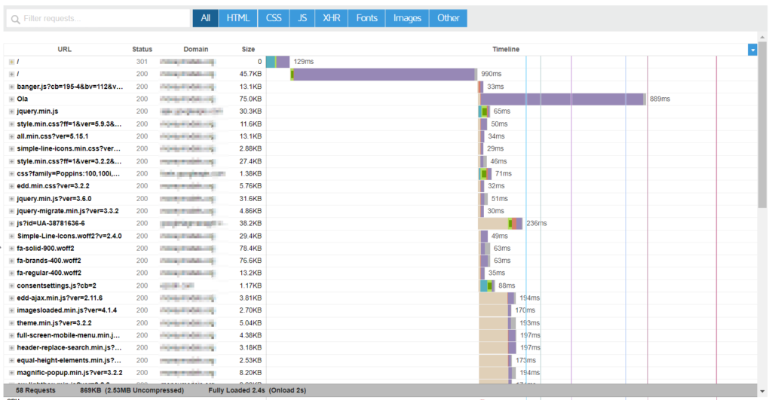Click the 889ms purple timeline bar for Ola
The height and width of the screenshot is (400, 772).
pos(562,99)
